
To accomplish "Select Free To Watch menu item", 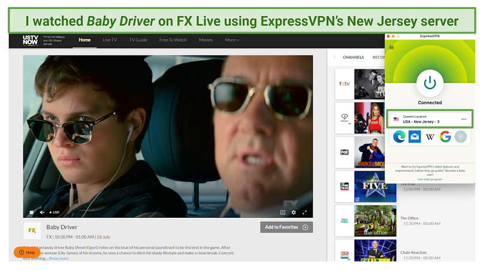I will (173, 40).
